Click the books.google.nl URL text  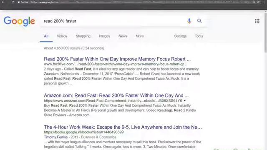pos(84,132)
